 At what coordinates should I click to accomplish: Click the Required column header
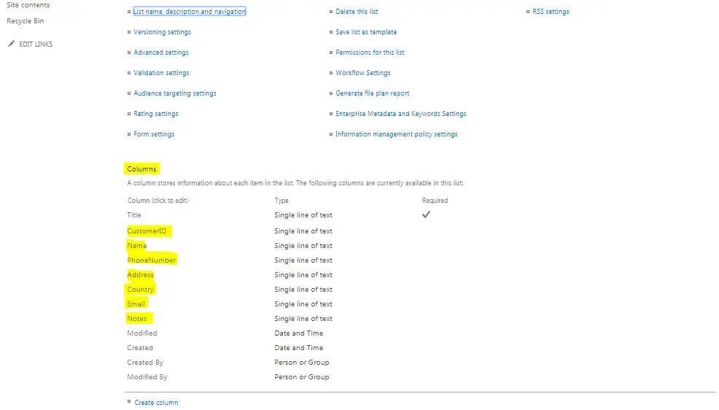coord(435,201)
